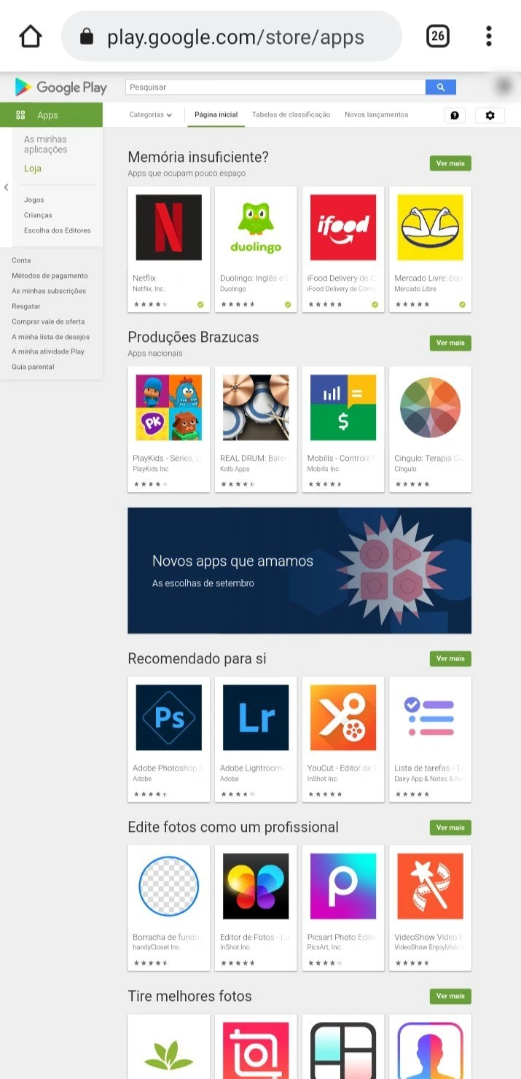Screen dimensions: 521x1079
Task: Tap the browser home icon
Action: coord(31,36)
